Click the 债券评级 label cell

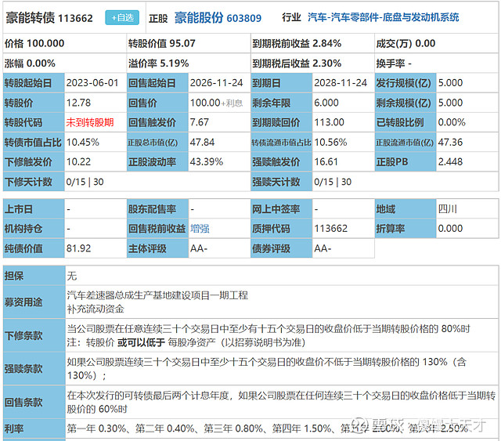tap(282, 248)
